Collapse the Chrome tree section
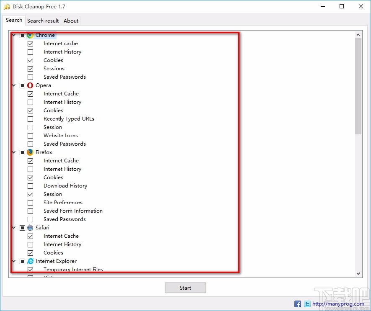Image resolution: width=371 pixels, height=311 pixels. (x=13, y=35)
